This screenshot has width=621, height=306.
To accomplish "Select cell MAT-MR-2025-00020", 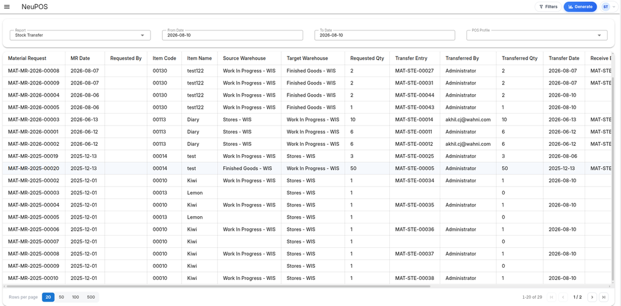I will click(34, 168).
